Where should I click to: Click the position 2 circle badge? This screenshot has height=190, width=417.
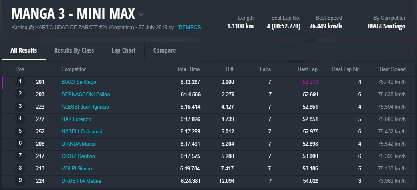tap(20, 94)
